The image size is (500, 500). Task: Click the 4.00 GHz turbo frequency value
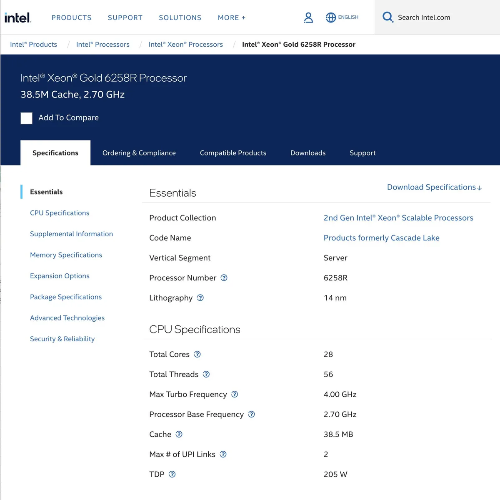340,394
